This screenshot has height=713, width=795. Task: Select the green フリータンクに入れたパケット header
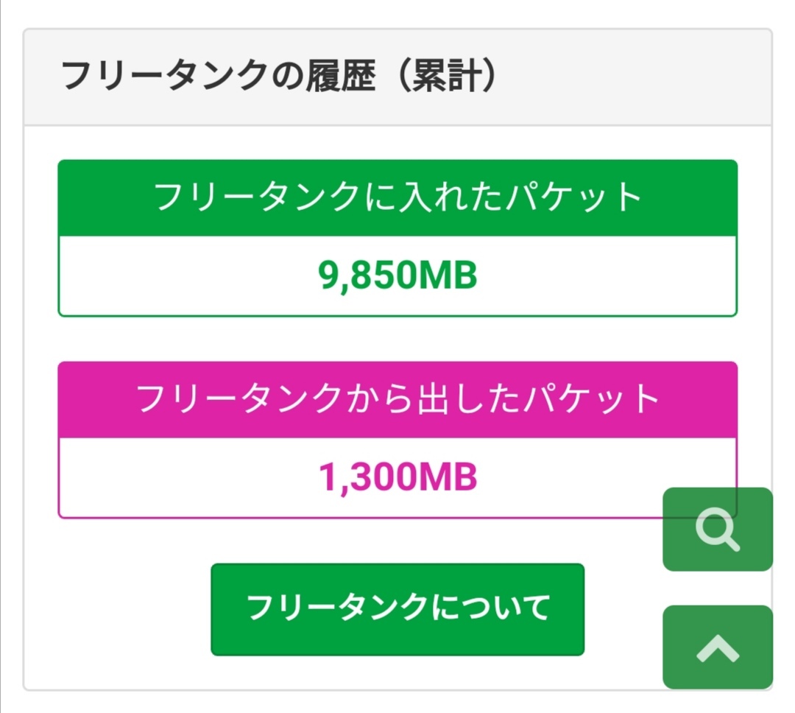pos(397,198)
